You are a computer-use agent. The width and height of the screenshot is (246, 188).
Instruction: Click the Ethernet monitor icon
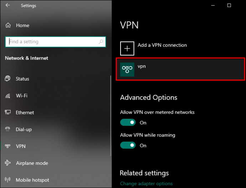coord(8,112)
